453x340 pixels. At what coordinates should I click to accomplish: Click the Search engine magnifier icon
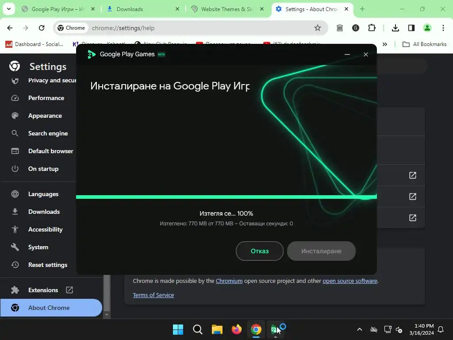click(x=15, y=133)
